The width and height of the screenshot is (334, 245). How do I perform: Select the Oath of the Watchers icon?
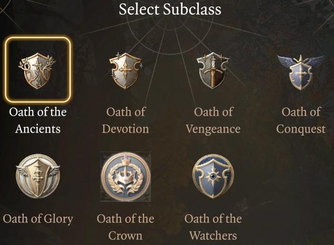click(x=213, y=177)
